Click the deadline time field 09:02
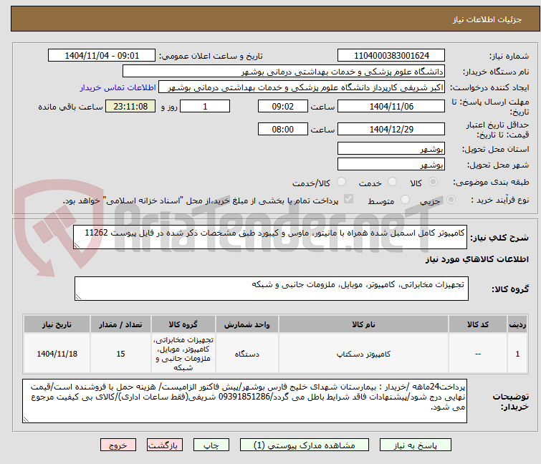This screenshot has height=464, width=541. [x=283, y=106]
